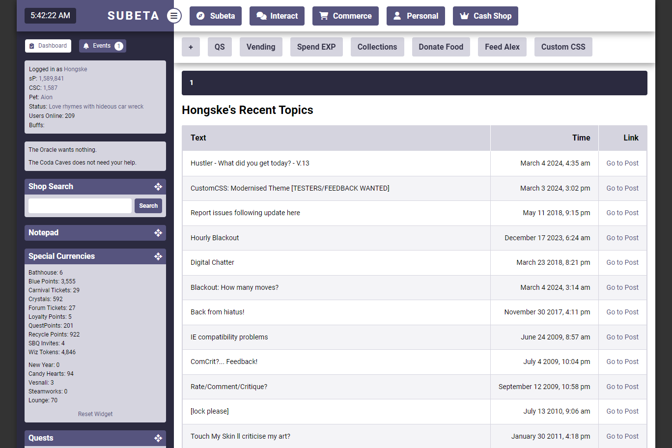The height and width of the screenshot is (448, 672).
Task: Open the Personal menu
Action: (x=416, y=16)
